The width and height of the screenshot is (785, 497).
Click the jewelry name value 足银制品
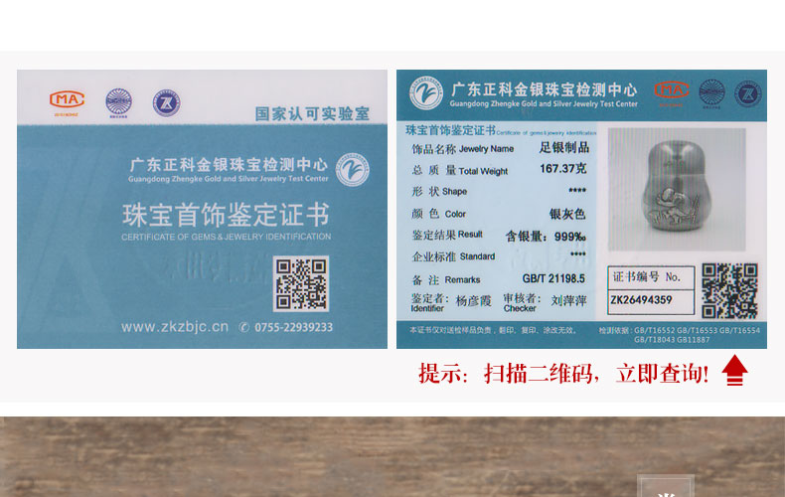click(563, 147)
